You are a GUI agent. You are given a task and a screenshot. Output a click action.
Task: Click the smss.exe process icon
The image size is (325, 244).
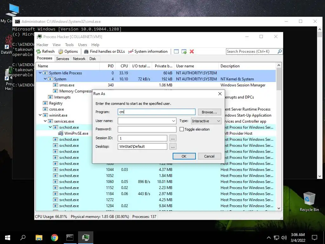coord(56,85)
